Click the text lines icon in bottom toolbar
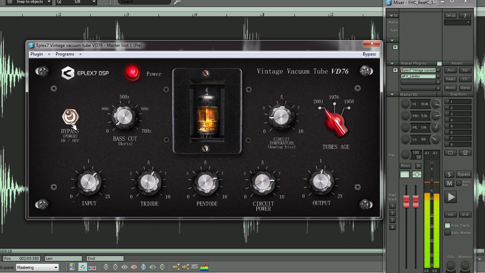This screenshot has width=485, height=273. (195, 267)
